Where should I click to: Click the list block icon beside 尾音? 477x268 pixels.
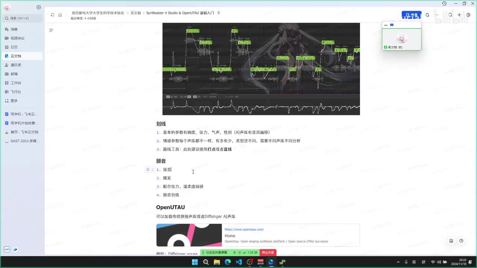(x=148, y=169)
